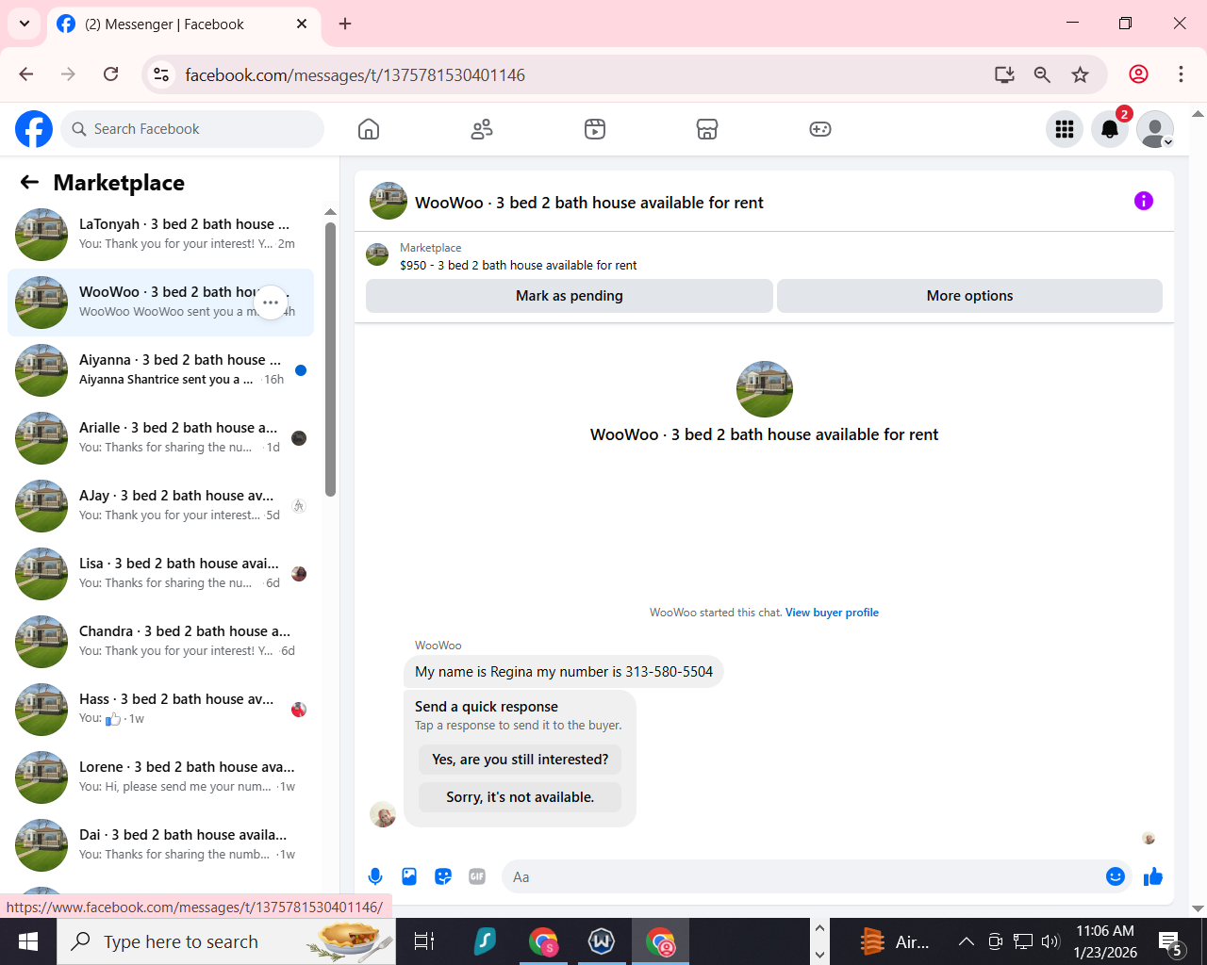Open the emoji picker in message box
Viewport: 1207px width, 965px height.
click(1116, 876)
